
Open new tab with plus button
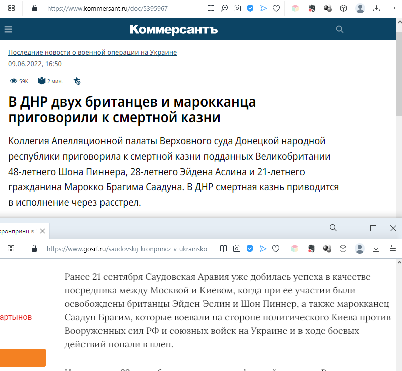(57, 231)
